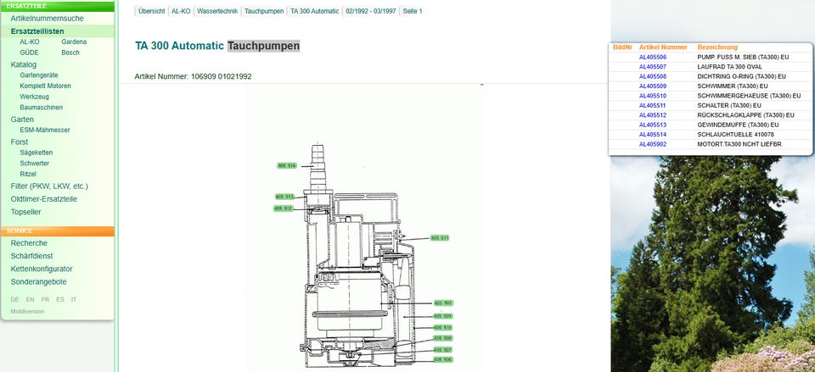Open the Mobilversion link

pyautogui.click(x=27, y=311)
